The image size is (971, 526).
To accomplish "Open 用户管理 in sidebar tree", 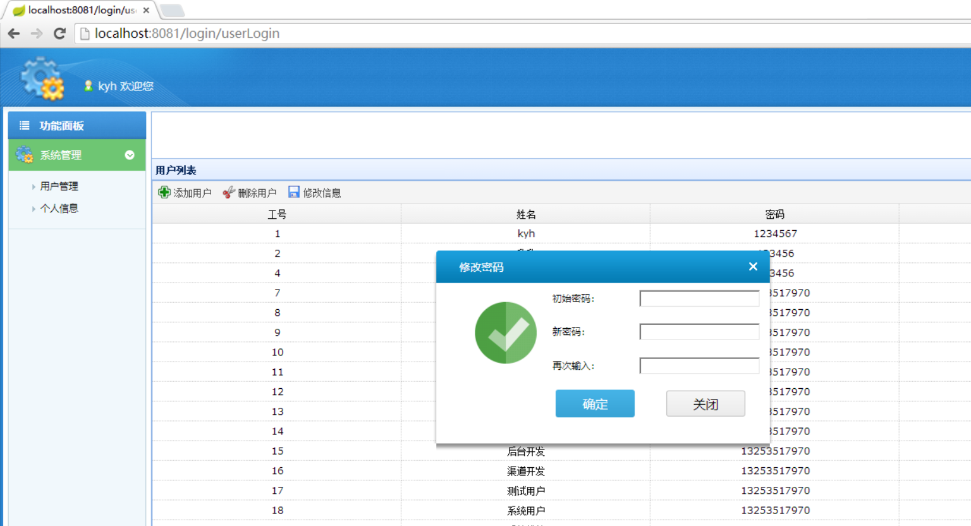I will click(x=59, y=186).
